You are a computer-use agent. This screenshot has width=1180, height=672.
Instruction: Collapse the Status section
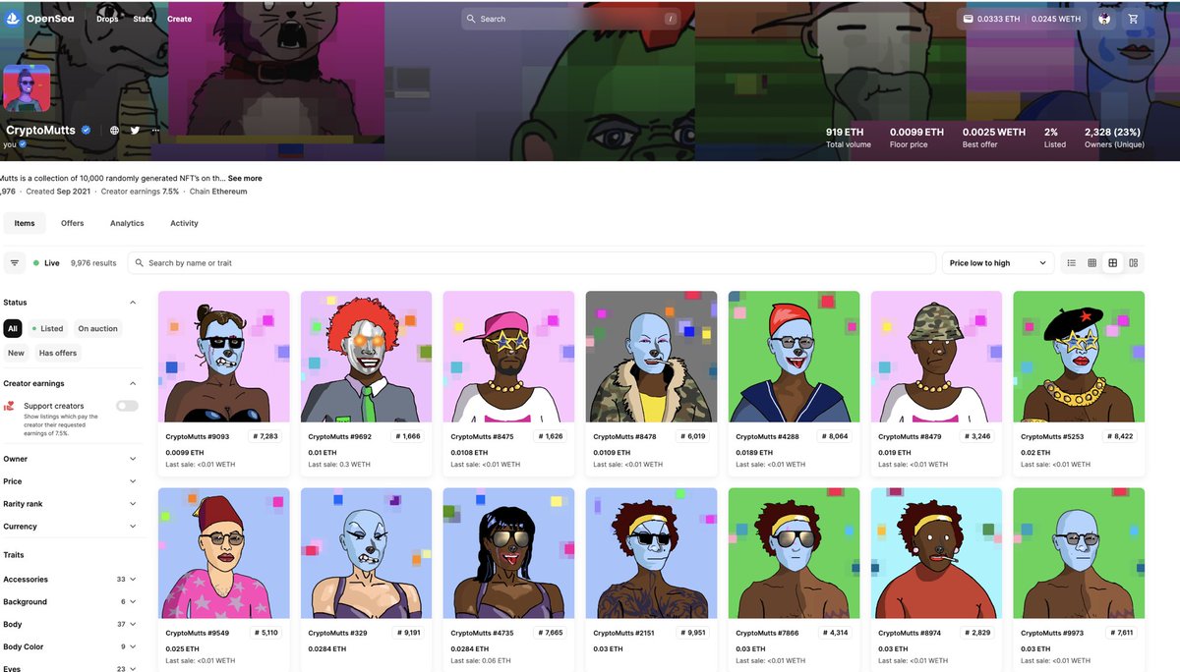click(133, 303)
